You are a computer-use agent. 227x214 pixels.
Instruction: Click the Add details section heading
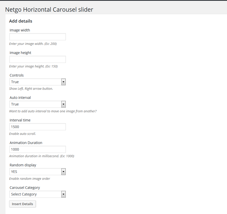click(x=21, y=21)
